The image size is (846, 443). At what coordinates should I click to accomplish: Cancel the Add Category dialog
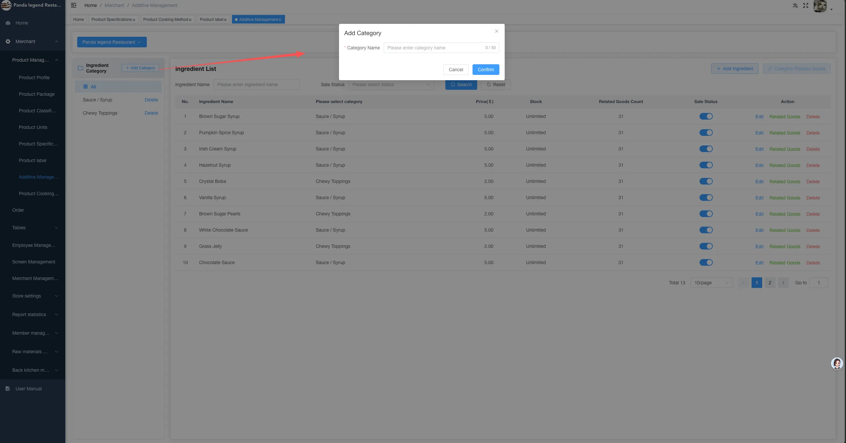point(456,70)
